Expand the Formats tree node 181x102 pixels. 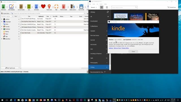[2, 27]
